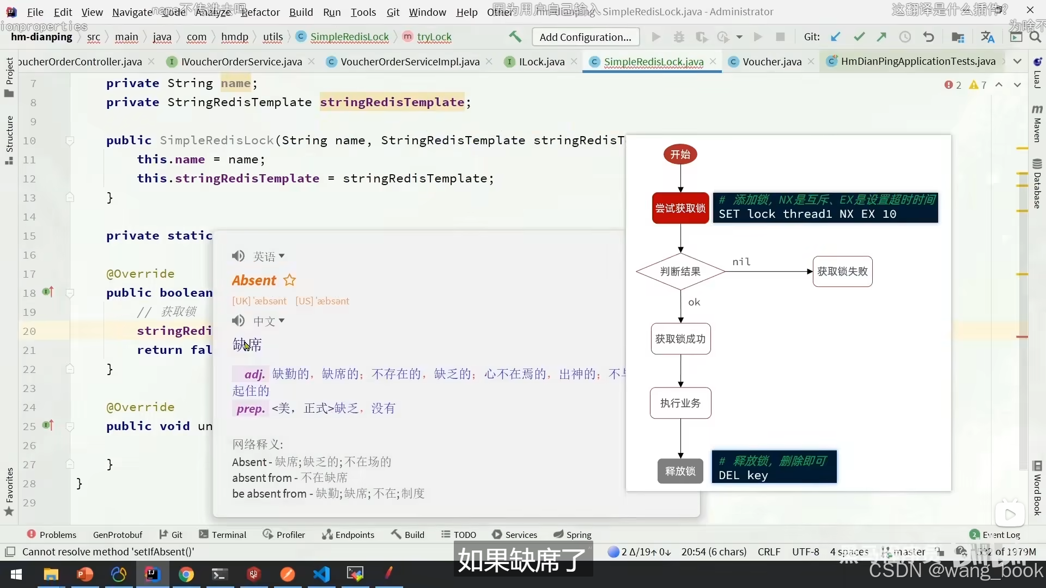
Task: Click the Git push arrow icon
Action: 881,37
